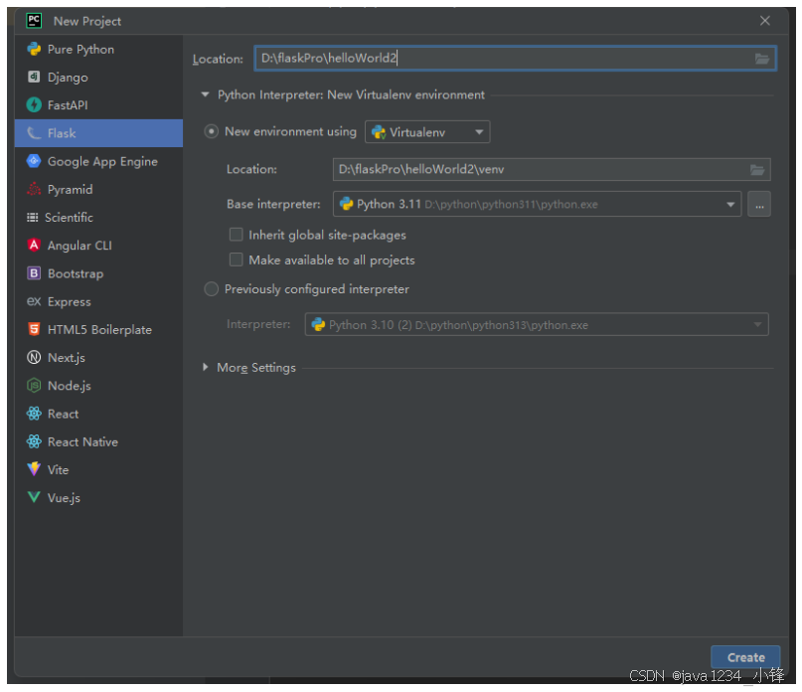Choose Express project type

pos(98,301)
